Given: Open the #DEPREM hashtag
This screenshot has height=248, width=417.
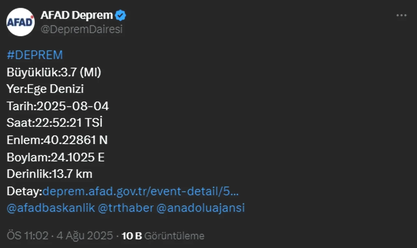Looking at the screenshot, I should [35, 55].
